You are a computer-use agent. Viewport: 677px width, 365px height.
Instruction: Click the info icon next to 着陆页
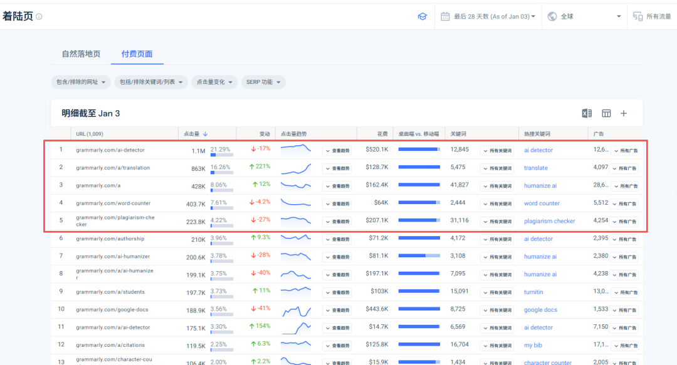coord(39,16)
